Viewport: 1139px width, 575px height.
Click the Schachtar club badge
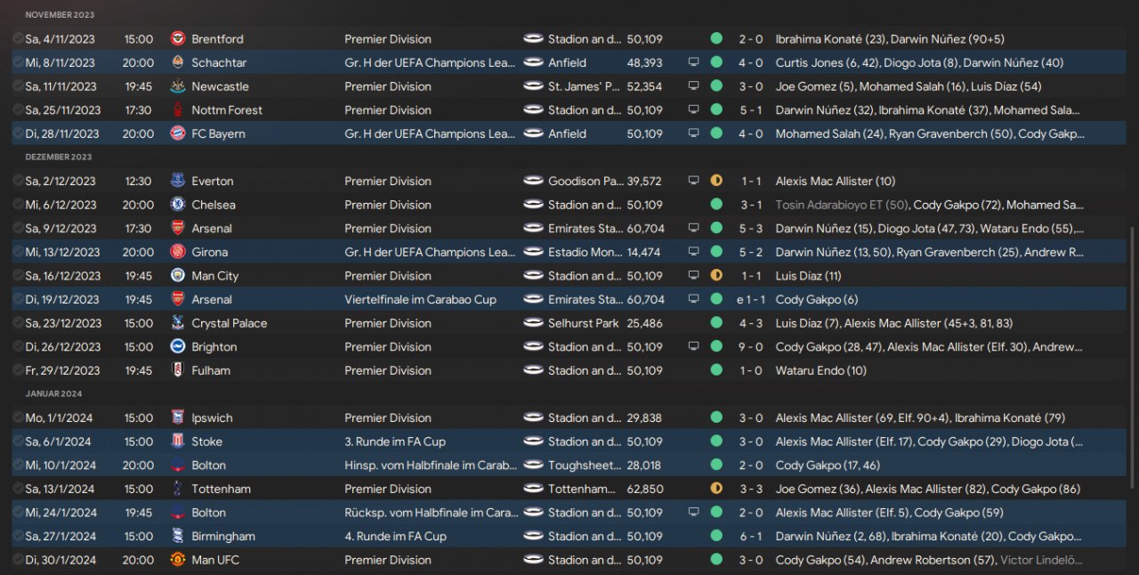tap(177, 63)
